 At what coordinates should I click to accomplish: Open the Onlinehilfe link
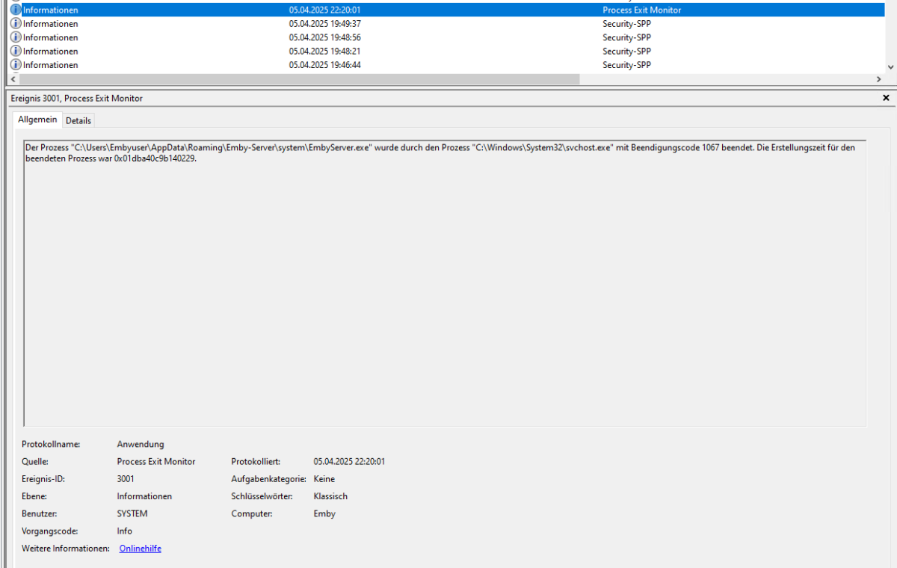click(x=141, y=549)
